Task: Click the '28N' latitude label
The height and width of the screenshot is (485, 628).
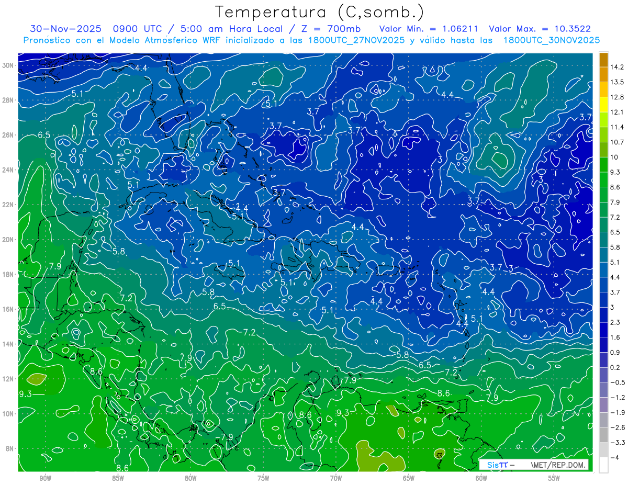Action: [x=7, y=100]
